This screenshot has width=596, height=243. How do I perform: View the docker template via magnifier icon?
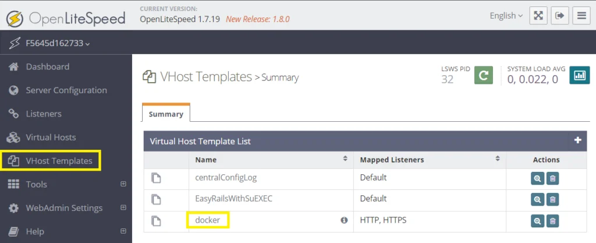537,220
